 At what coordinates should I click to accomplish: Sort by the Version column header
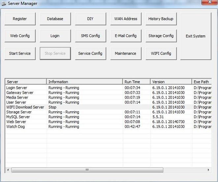(x=171, y=82)
